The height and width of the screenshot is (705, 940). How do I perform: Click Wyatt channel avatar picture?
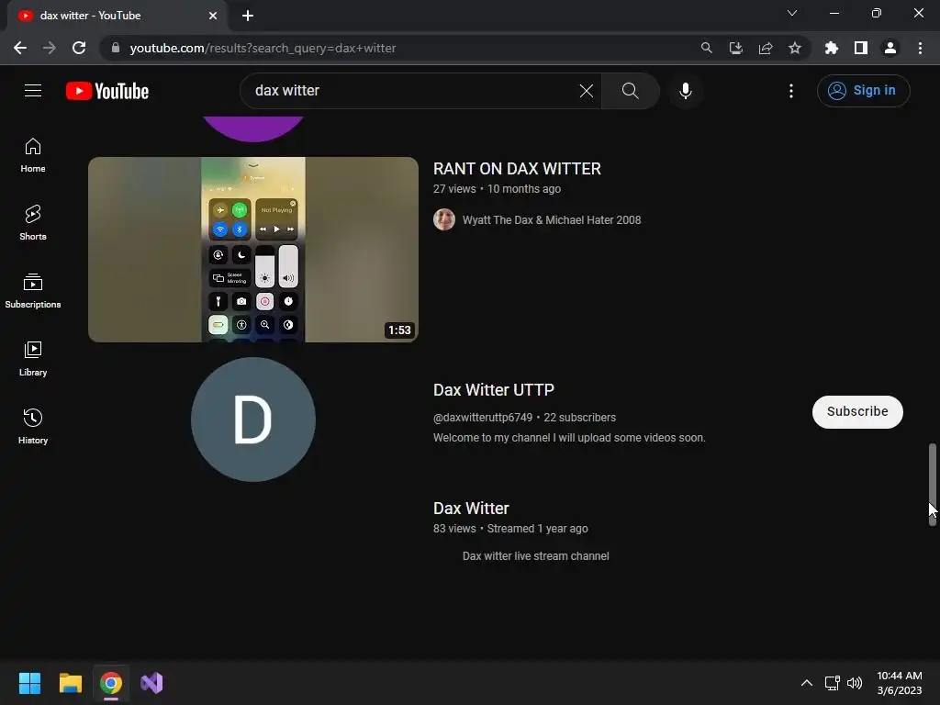(x=444, y=220)
